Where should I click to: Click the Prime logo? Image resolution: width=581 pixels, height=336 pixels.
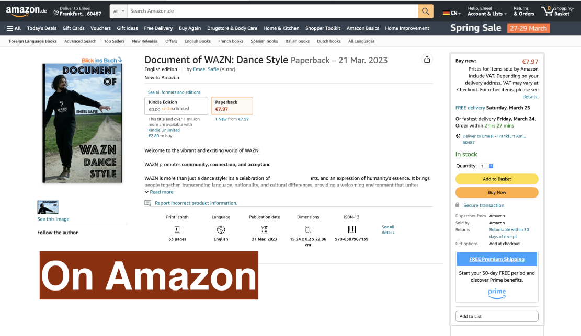click(x=496, y=293)
